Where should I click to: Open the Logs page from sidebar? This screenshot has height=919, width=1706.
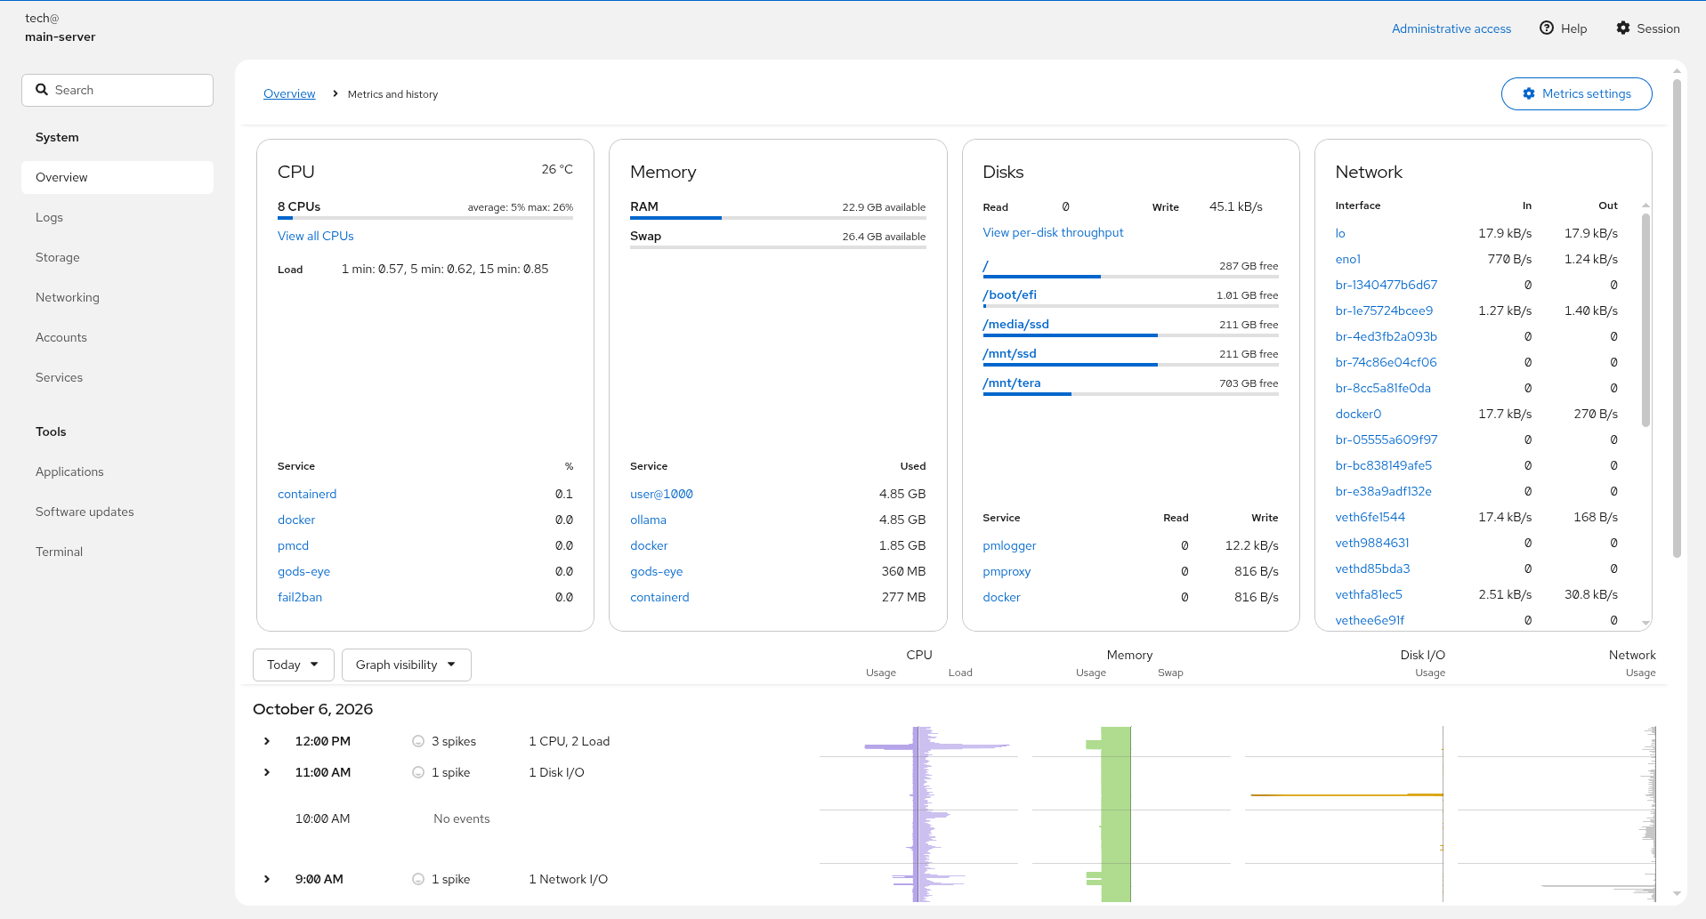click(x=117, y=217)
